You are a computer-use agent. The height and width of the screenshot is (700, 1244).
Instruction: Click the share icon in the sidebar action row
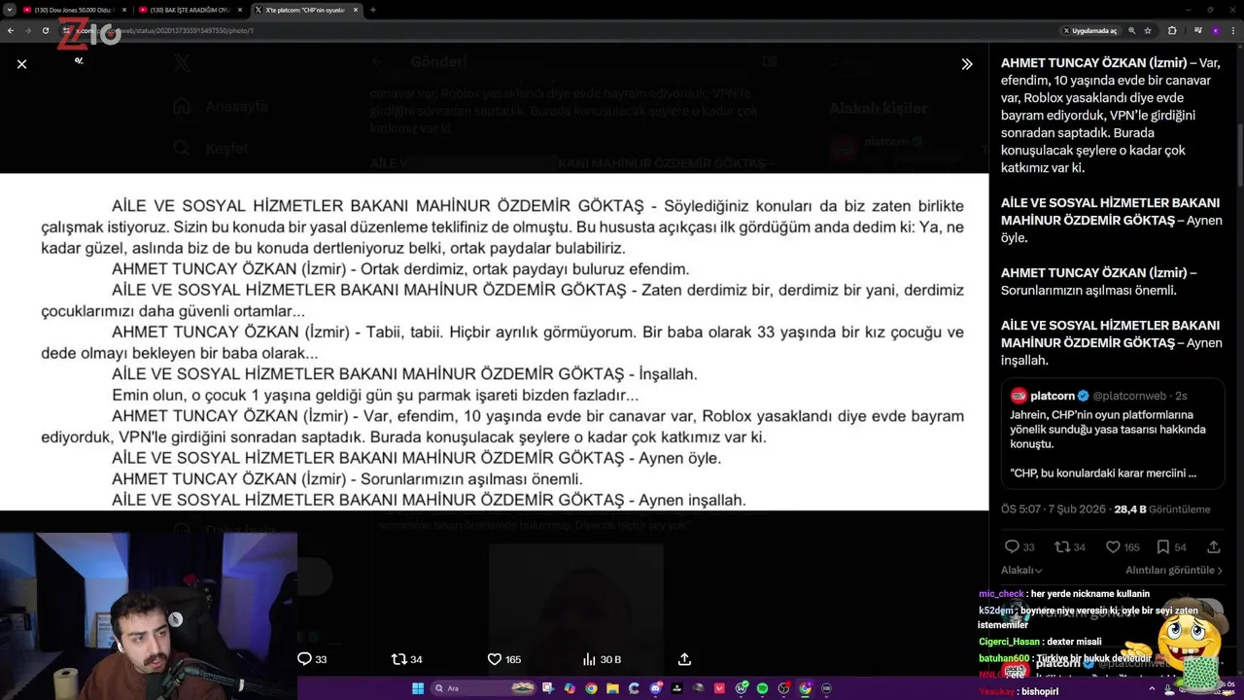[1214, 546]
